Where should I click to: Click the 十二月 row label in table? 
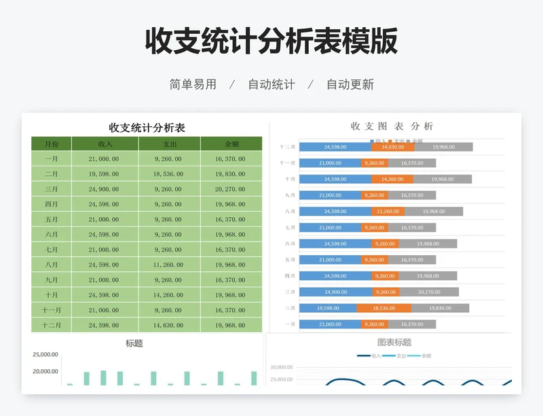pos(52,325)
